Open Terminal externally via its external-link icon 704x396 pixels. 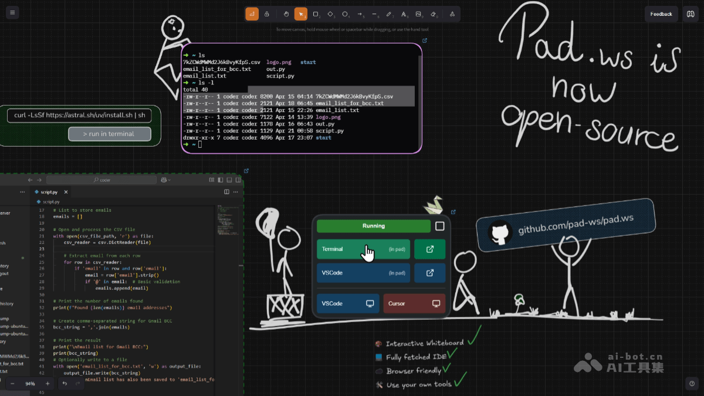429,249
